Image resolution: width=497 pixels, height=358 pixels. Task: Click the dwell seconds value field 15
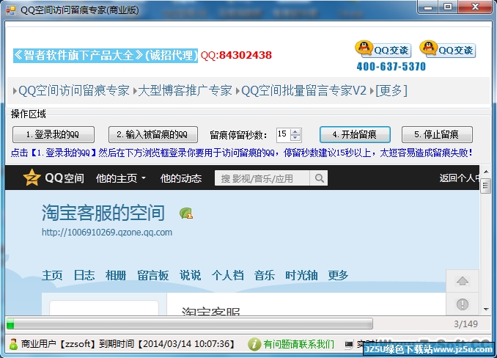pos(284,134)
